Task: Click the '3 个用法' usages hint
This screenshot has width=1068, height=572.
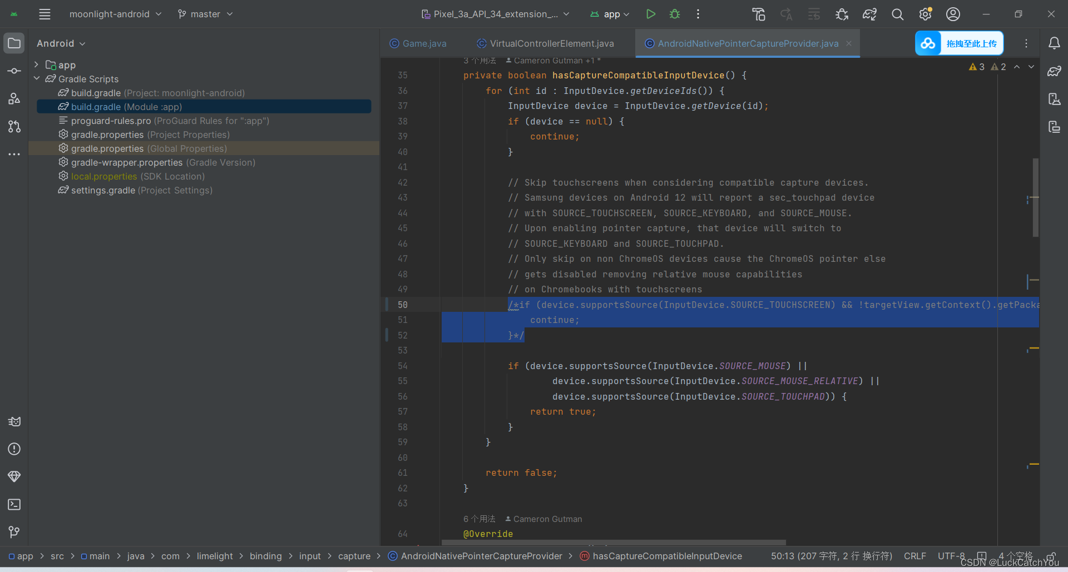Action: (479, 60)
